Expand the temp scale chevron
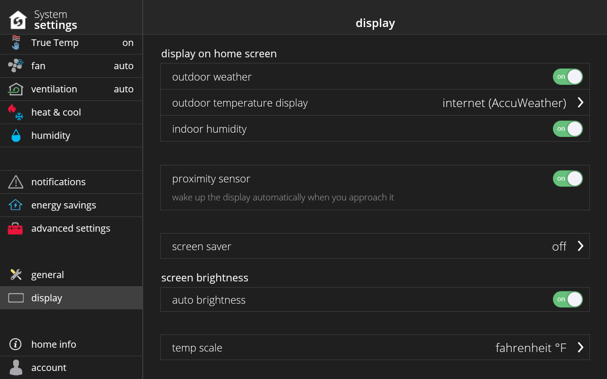 tap(580, 347)
